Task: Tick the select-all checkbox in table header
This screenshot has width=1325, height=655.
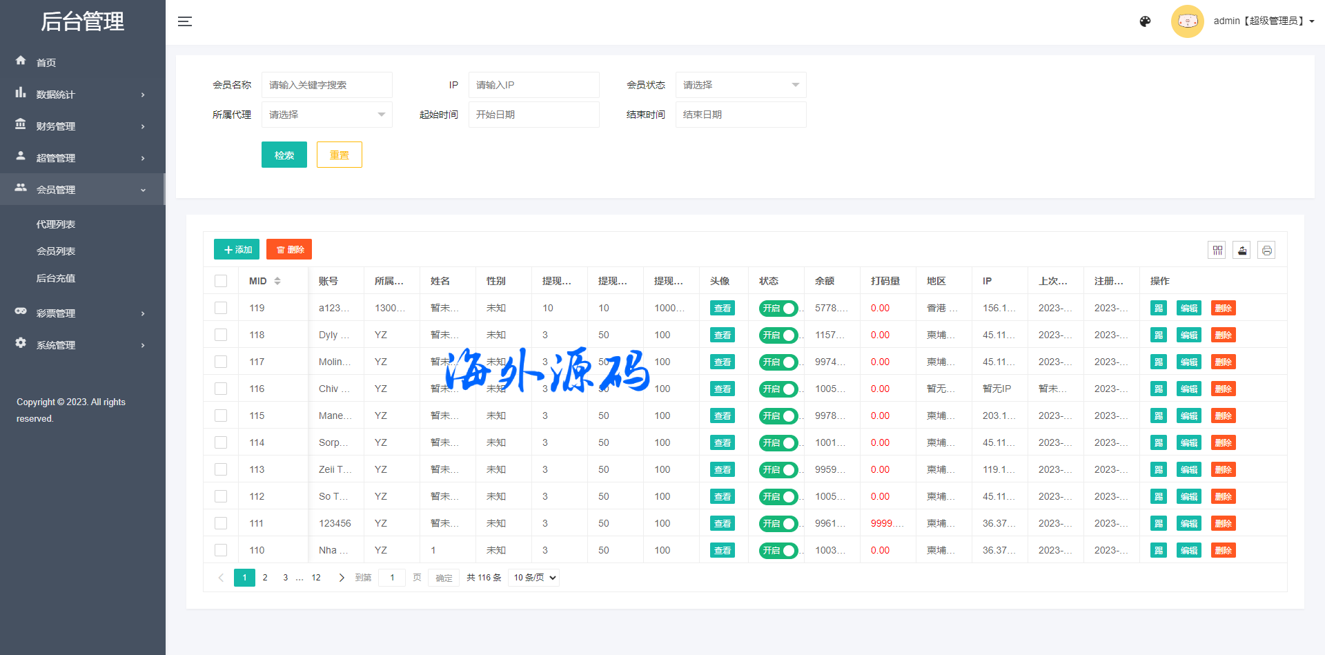Action: [x=221, y=281]
